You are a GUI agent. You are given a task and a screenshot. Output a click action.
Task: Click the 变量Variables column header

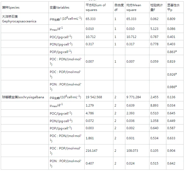59,8
